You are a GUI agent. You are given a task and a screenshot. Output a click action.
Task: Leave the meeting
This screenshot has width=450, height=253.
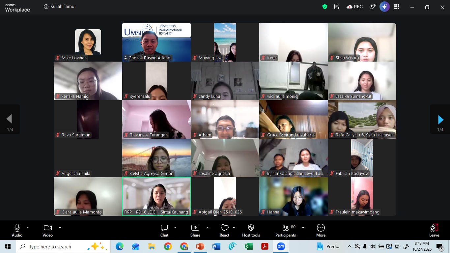pos(434,231)
